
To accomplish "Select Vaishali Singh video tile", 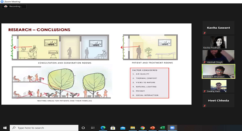I will pyautogui.click(x=218, y=57).
